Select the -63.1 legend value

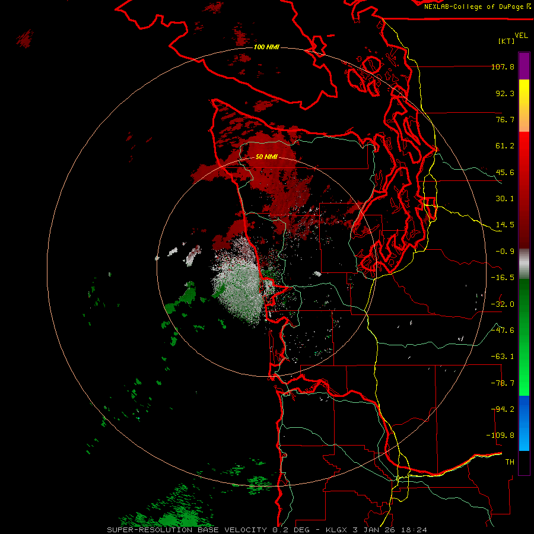pos(503,357)
